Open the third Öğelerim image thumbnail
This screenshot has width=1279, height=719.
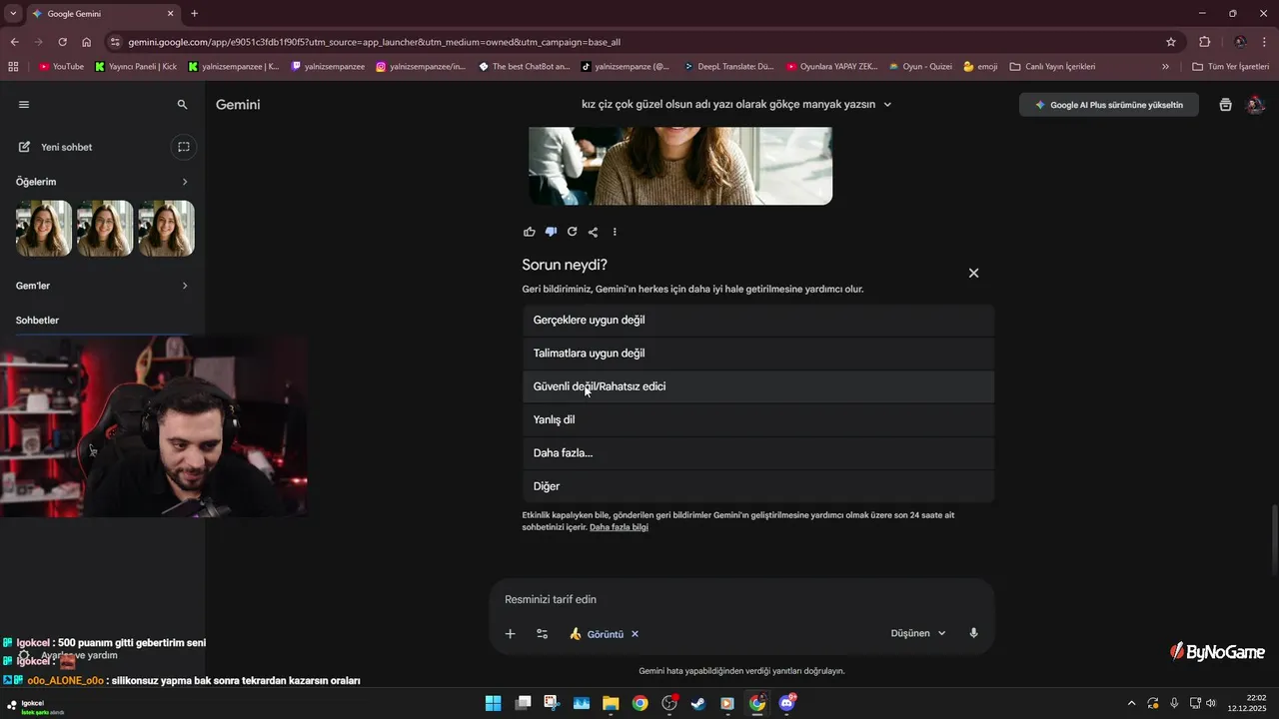pyautogui.click(x=166, y=229)
